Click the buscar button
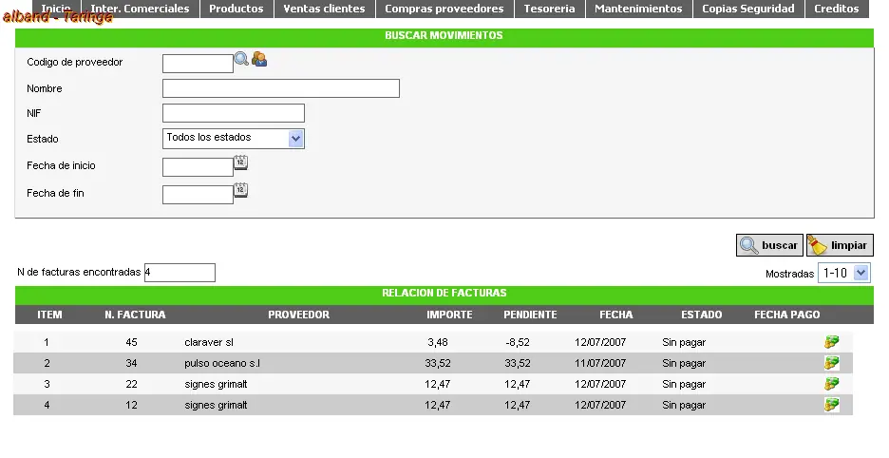This screenshot has width=889, height=458. click(x=769, y=245)
